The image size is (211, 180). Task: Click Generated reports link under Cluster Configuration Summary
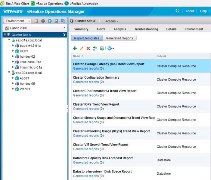click(x=86, y=82)
